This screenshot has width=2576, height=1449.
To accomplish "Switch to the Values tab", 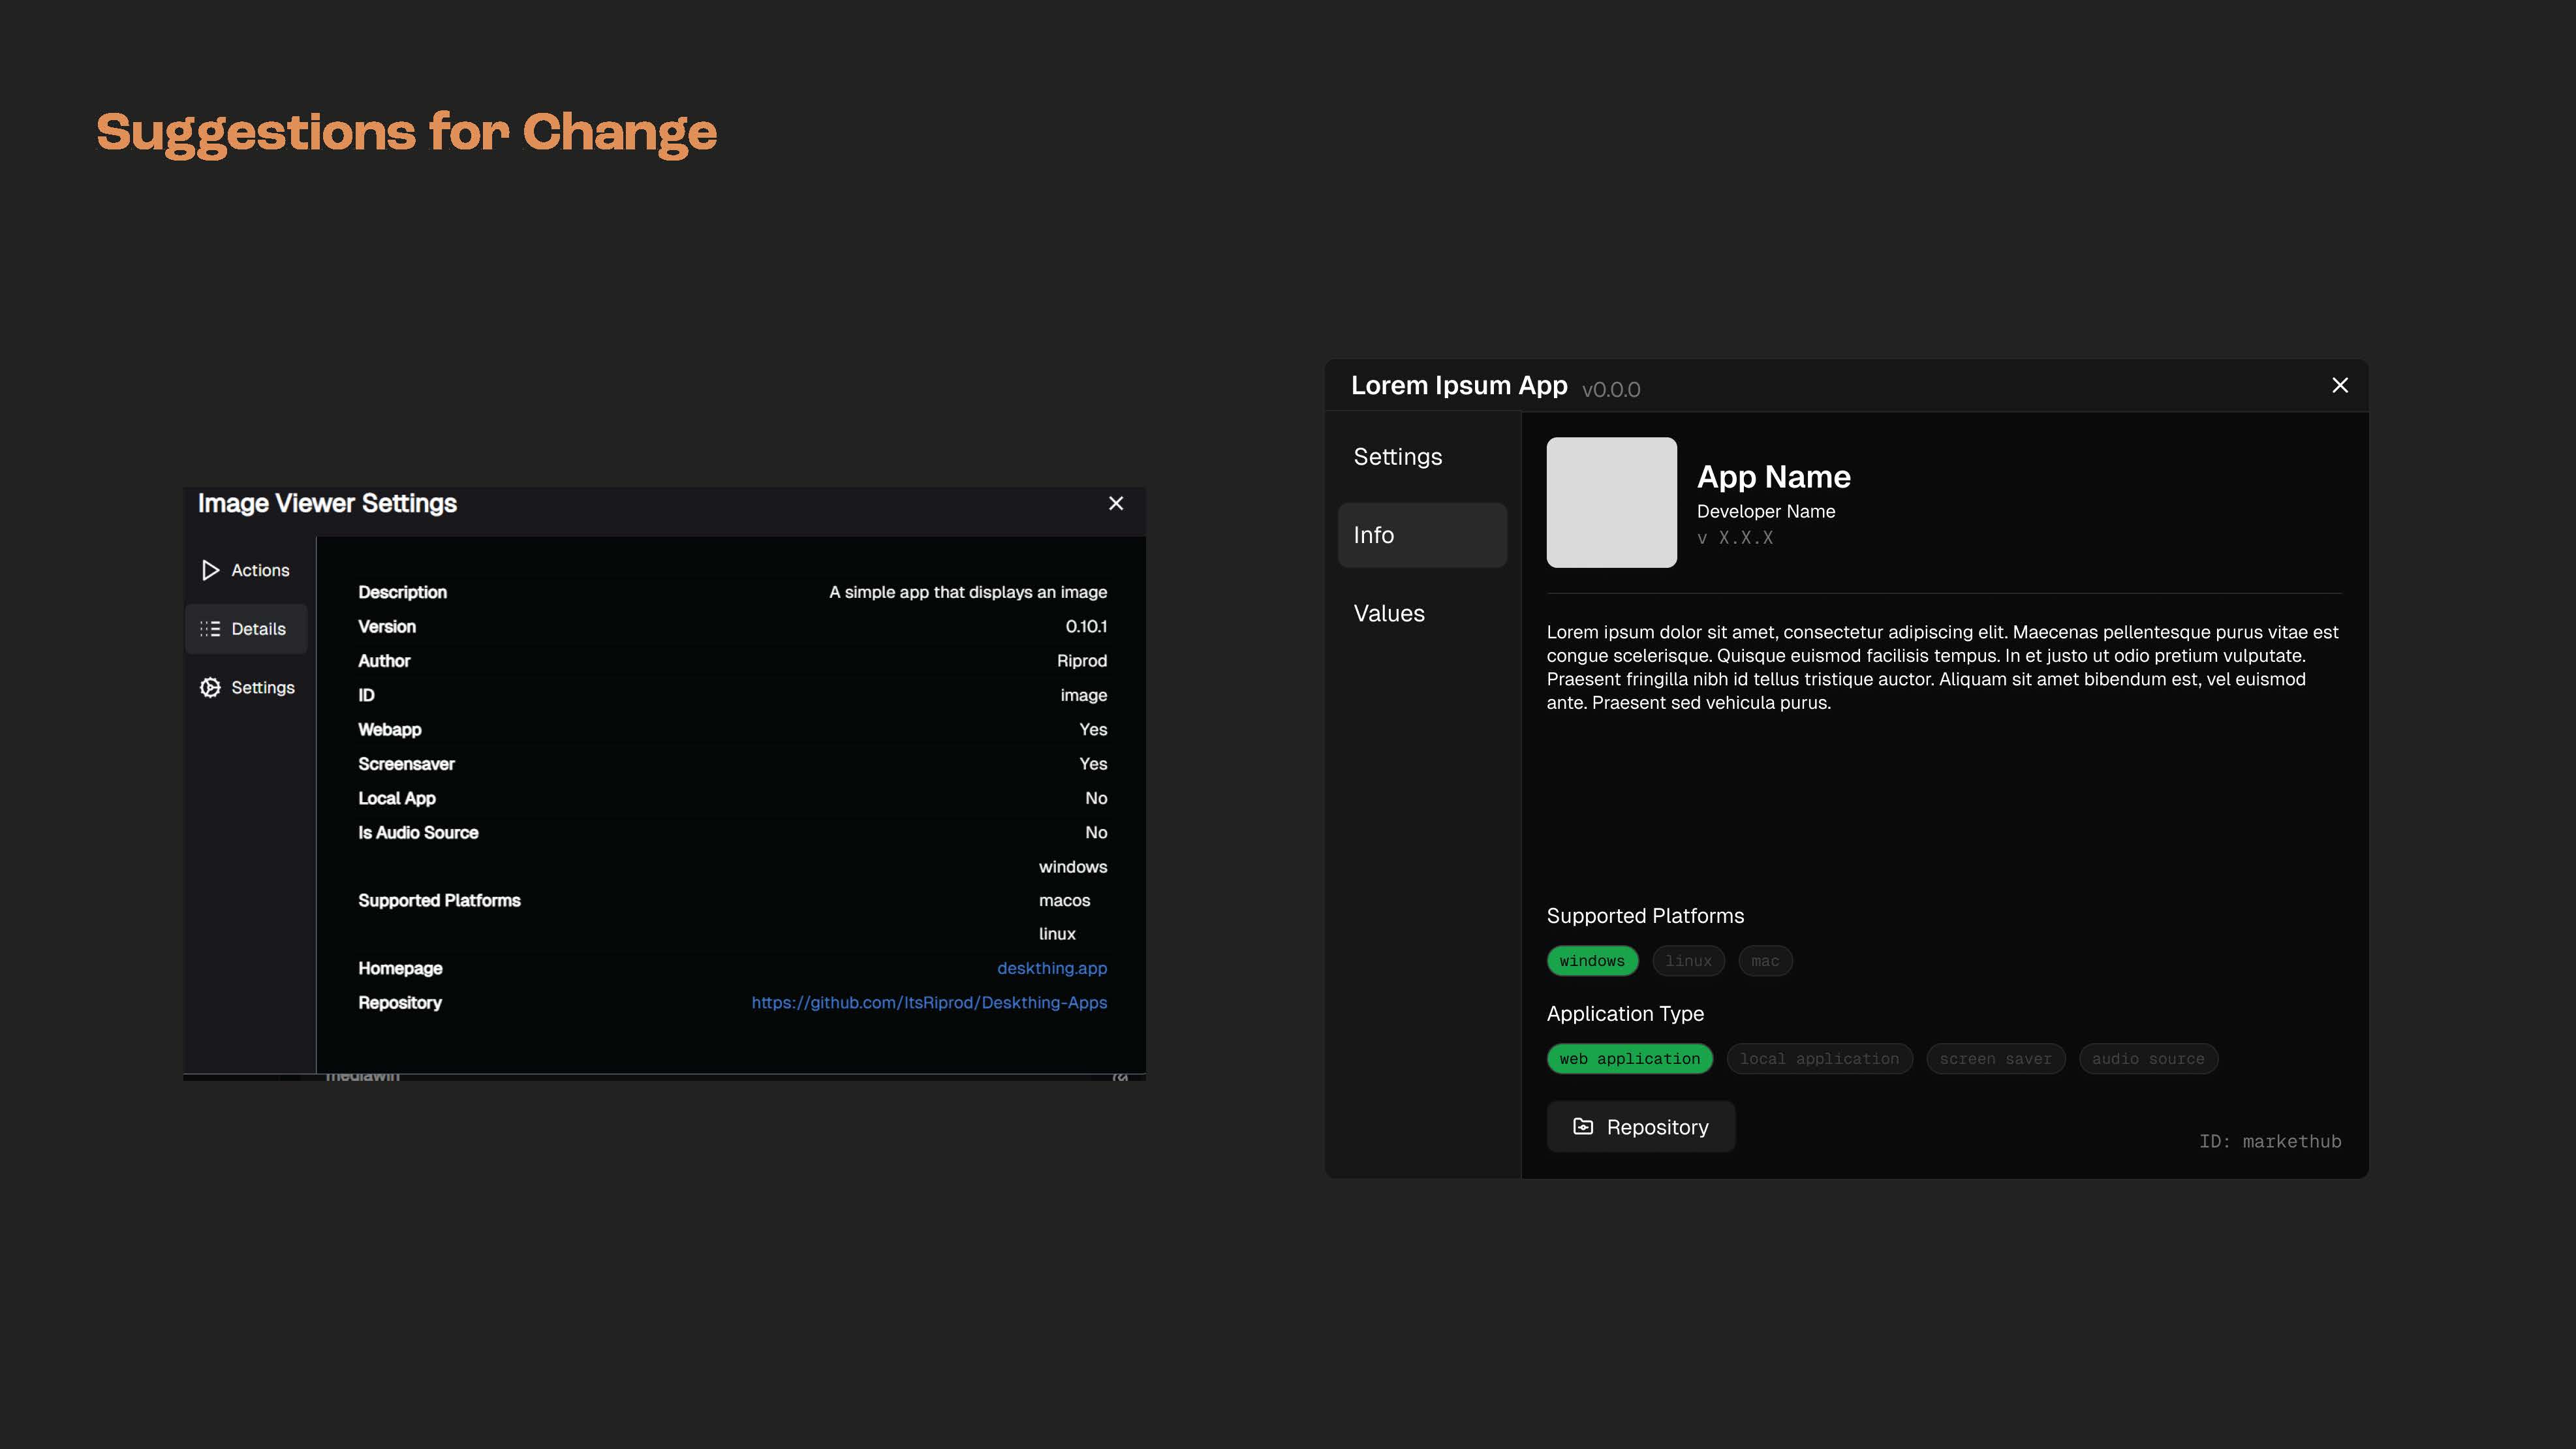I will (x=1389, y=614).
